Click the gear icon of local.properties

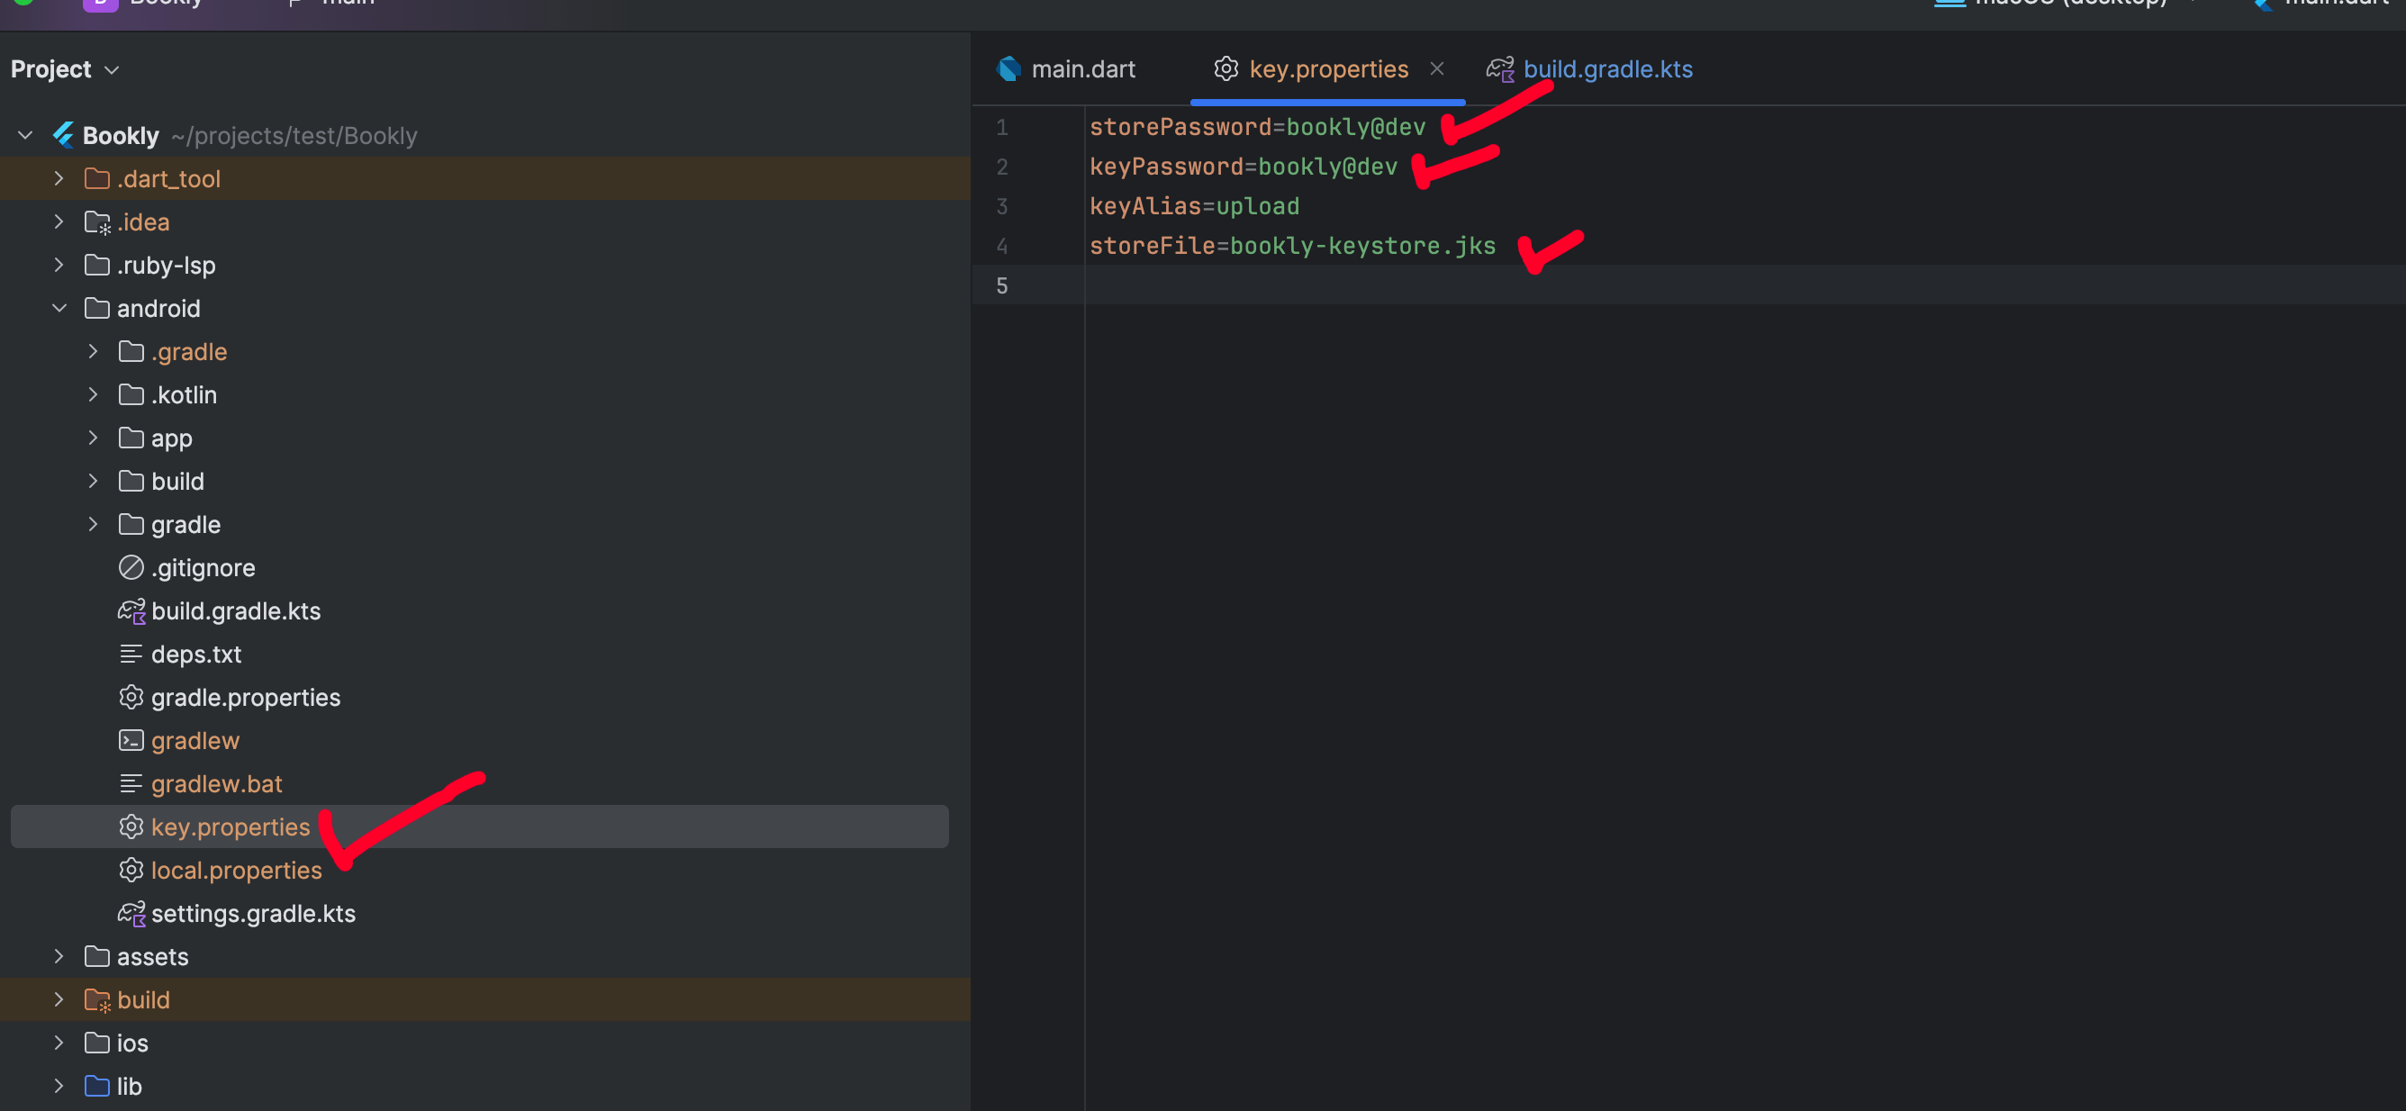point(131,870)
